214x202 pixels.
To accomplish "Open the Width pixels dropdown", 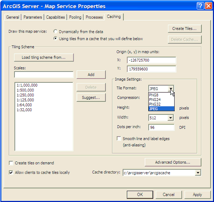I will tap(170, 118).
